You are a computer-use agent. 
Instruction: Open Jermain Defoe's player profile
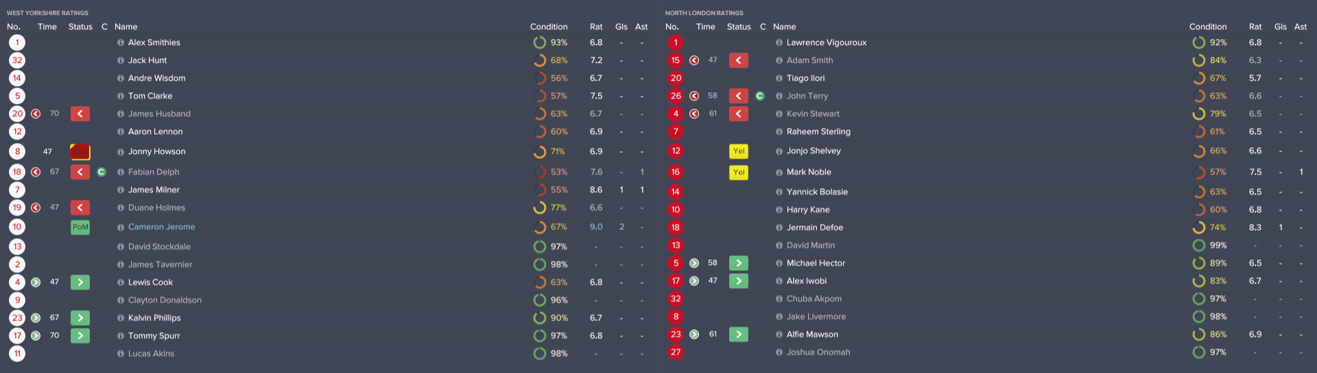coord(814,228)
